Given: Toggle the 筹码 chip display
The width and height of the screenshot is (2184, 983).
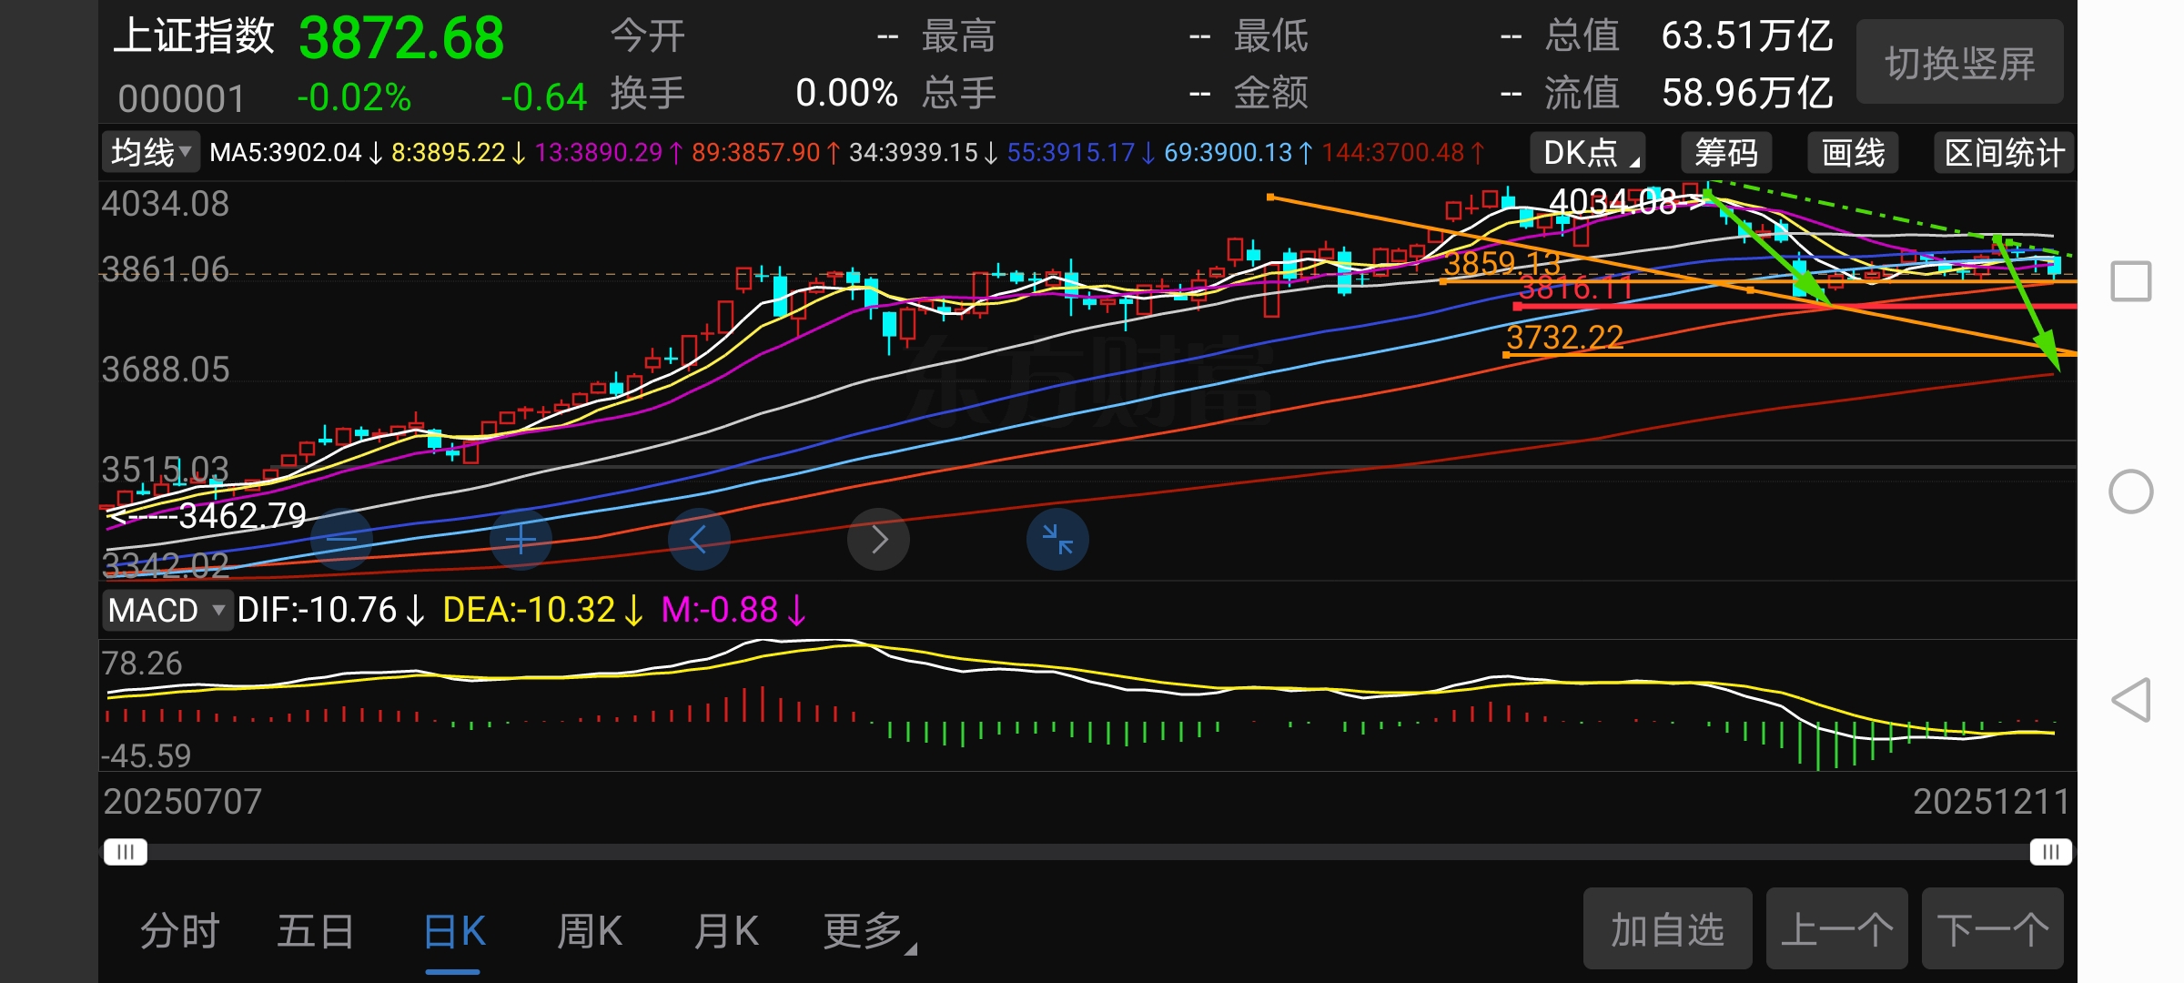Looking at the screenshot, I should 1725,152.
